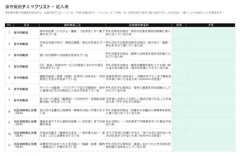Viewport: 240px width, 156px height.
Task: Click the cell starting "受け付ける曜日と時間帯"
Action: (x=72, y=112)
